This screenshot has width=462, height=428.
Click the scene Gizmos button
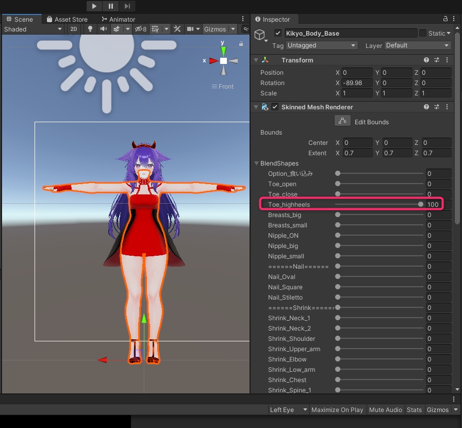[x=215, y=29]
